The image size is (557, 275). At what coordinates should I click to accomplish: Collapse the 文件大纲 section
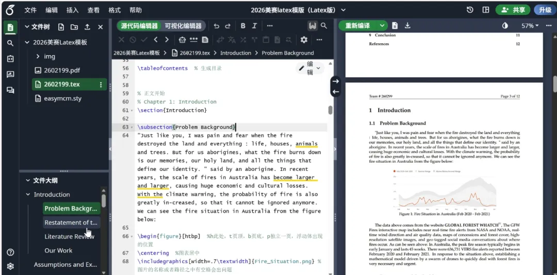[28, 181]
